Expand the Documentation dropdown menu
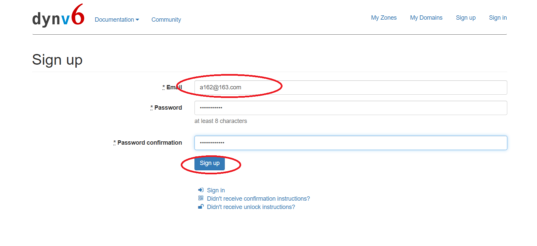The width and height of the screenshot is (537, 246). [x=117, y=20]
